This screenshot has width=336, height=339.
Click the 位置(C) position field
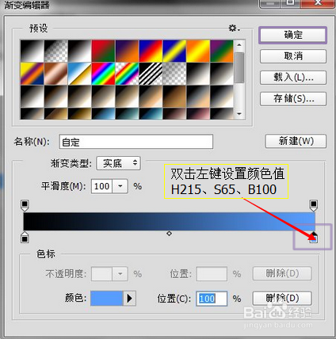pos(212,299)
